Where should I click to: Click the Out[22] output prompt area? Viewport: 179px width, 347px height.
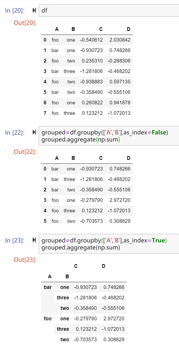tap(25, 152)
